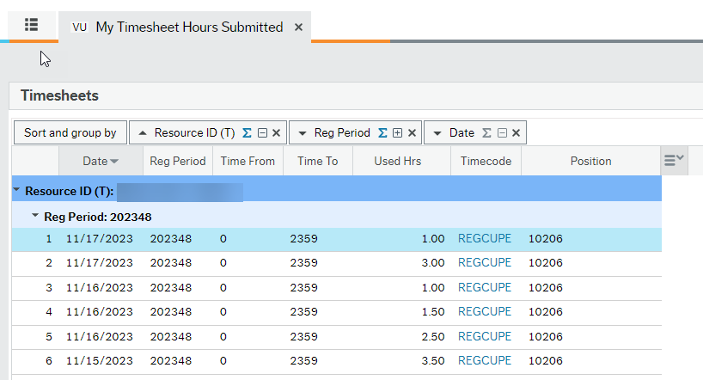Open REGCUPE link in row 6
703x380 pixels.
(x=485, y=361)
